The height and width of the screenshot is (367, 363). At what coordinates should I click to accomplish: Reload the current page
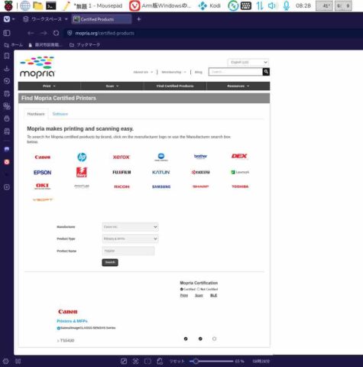[56, 33]
